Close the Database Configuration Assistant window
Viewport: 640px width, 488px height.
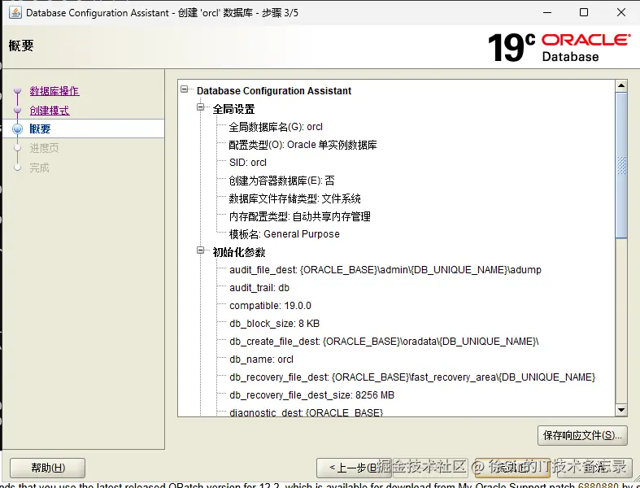click(x=621, y=12)
